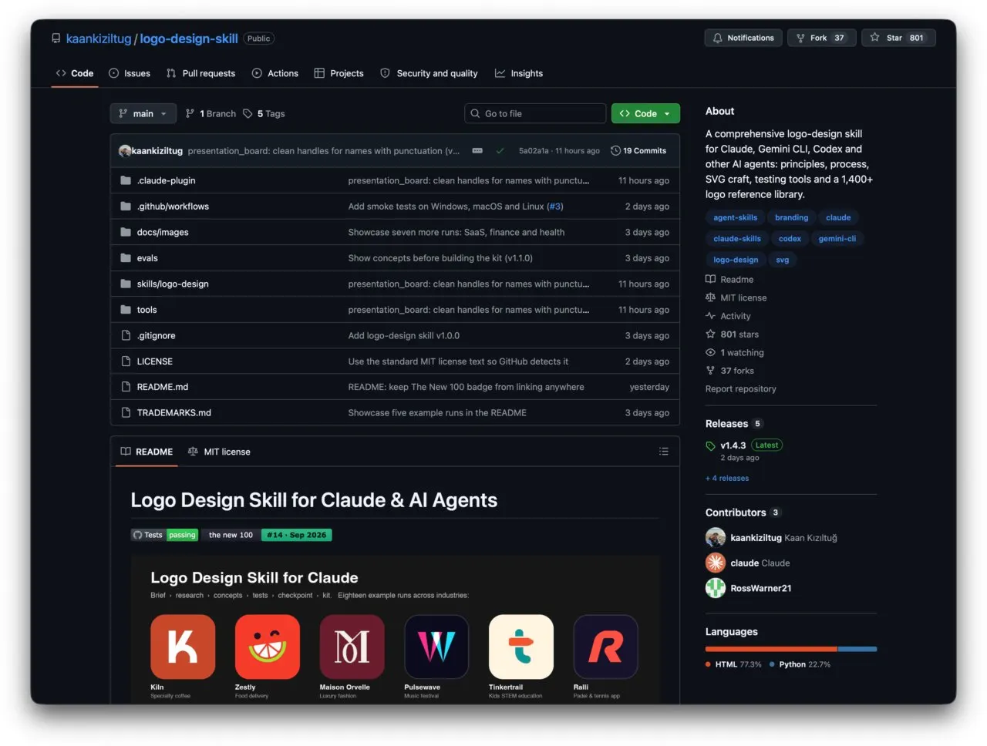The width and height of the screenshot is (987, 746).
Task: Click the repository icon beside kaankiziltug
Action: pos(56,39)
